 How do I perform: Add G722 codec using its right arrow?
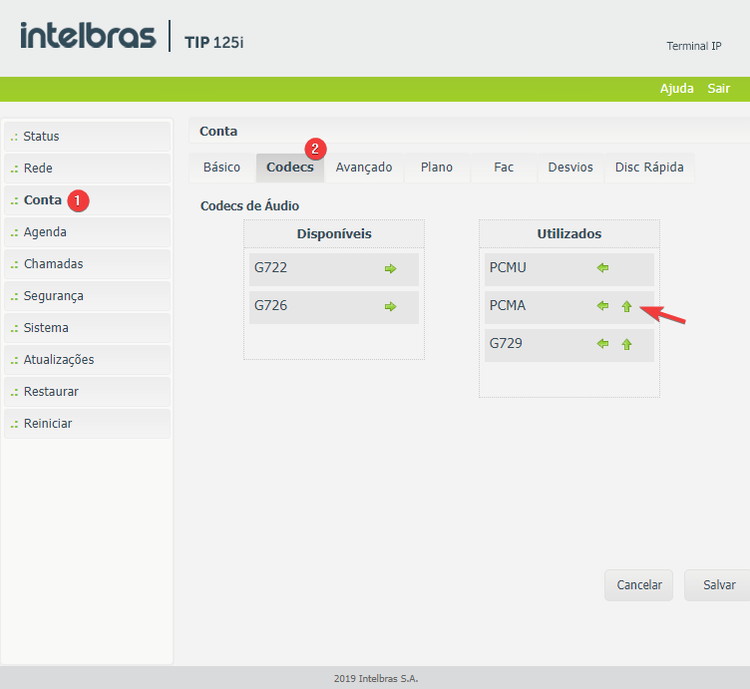pyautogui.click(x=390, y=269)
